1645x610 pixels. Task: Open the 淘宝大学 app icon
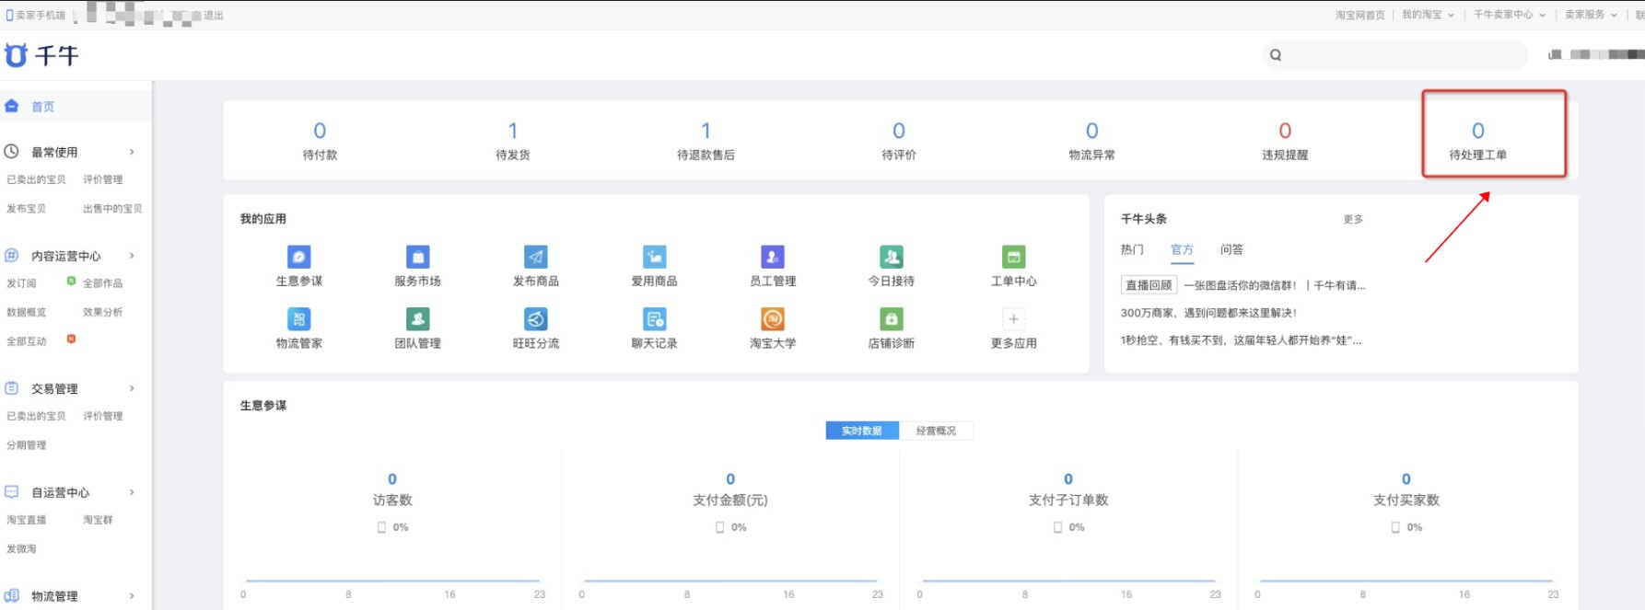[x=773, y=319]
